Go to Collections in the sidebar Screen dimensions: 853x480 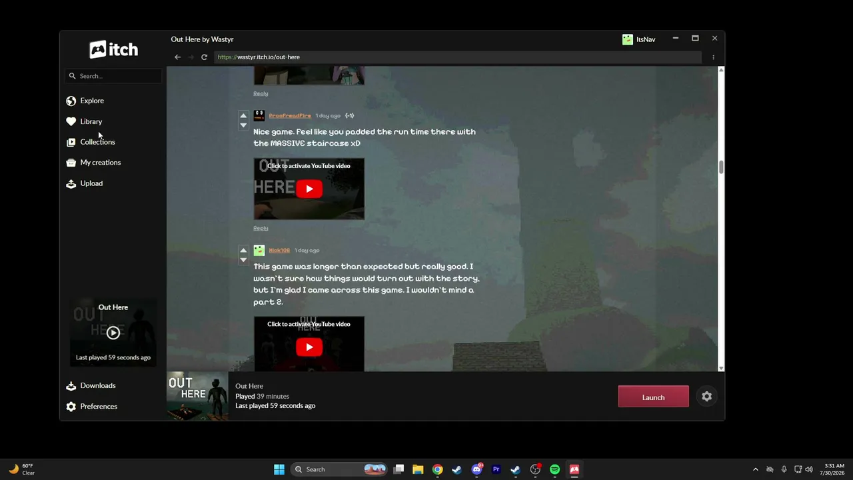[x=97, y=142]
